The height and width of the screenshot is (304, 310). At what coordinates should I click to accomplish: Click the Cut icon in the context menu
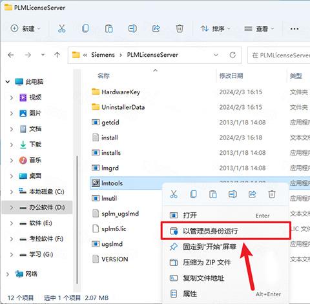(174, 194)
